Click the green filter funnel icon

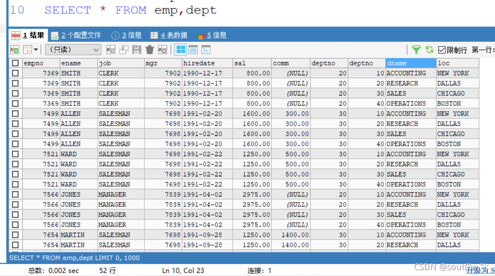coord(416,50)
